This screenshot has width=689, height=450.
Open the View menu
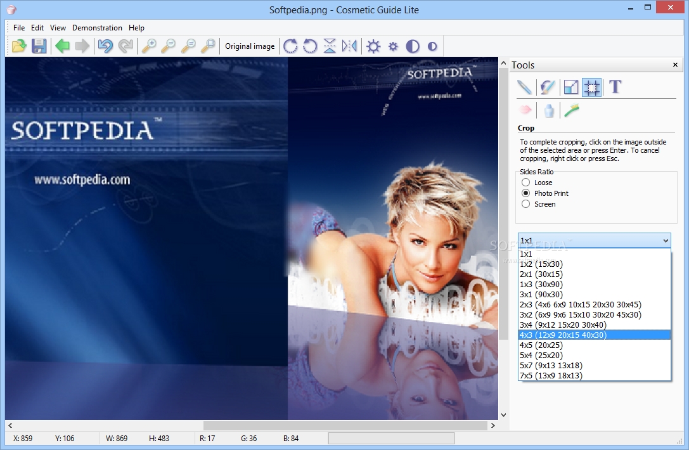(58, 28)
